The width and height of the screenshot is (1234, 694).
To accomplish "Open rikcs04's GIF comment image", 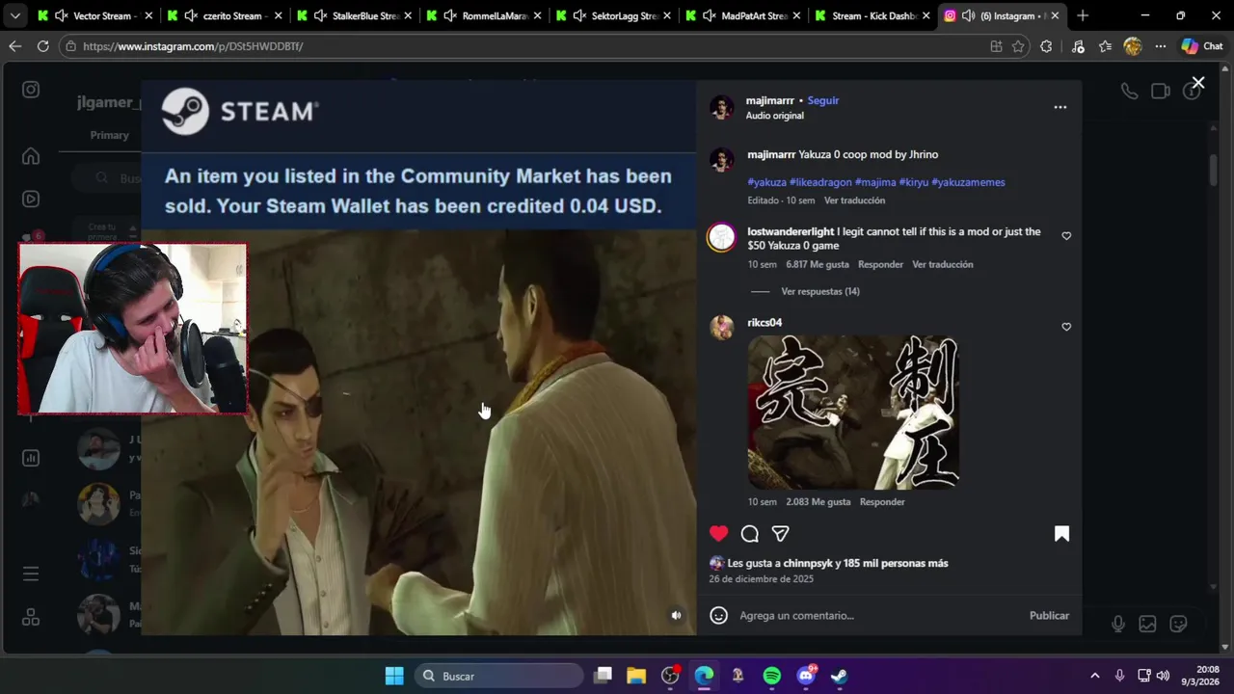I will (853, 413).
